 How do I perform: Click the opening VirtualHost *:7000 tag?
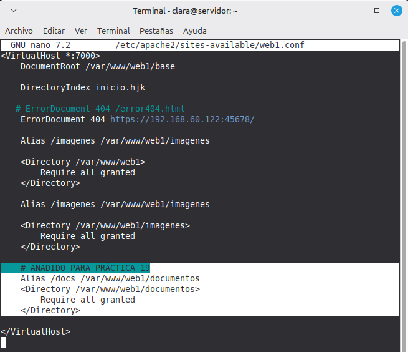(50, 56)
